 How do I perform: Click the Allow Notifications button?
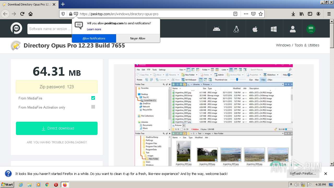pyautogui.click(x=94, y=38)
